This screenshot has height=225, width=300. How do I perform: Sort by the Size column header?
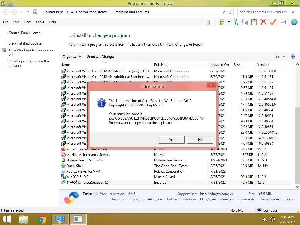(243, 65)
